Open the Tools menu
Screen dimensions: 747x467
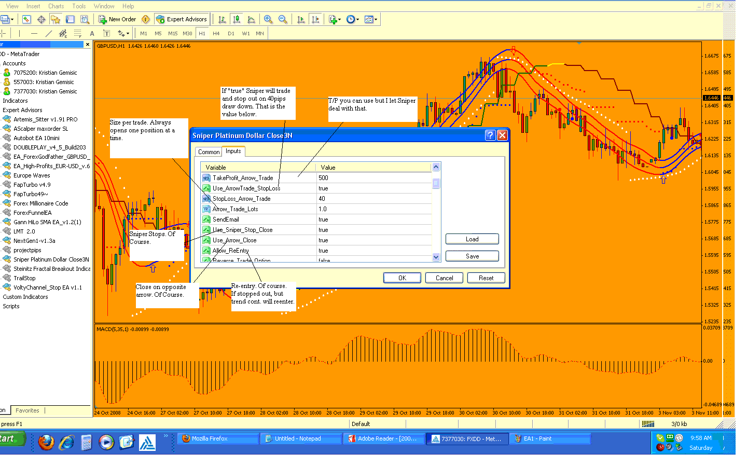pos(79,6)
